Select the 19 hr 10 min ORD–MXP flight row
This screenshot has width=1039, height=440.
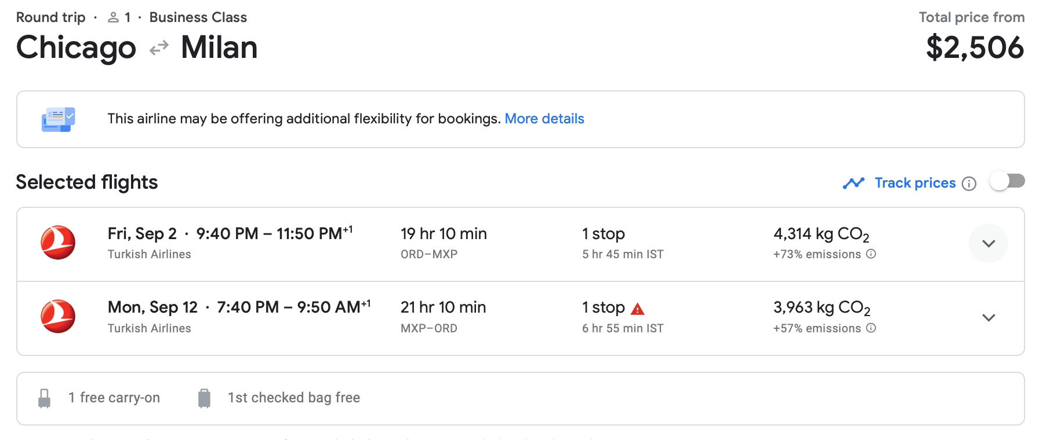click(x=521, y=244)
